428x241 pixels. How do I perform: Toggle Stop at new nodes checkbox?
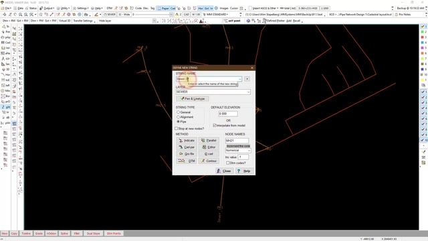tap(177, 129)
